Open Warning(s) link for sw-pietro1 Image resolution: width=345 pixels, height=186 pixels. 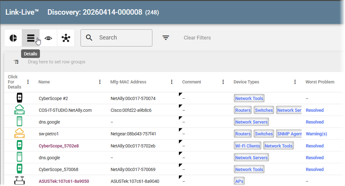(316, 134)
